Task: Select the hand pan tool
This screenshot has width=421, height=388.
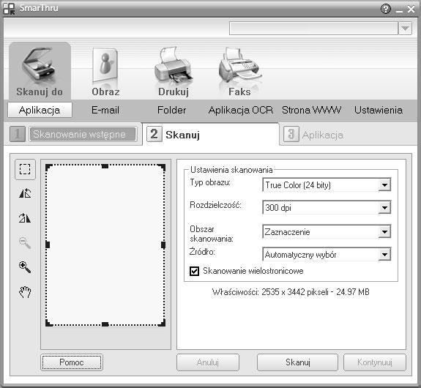Action: coord(25,292)
